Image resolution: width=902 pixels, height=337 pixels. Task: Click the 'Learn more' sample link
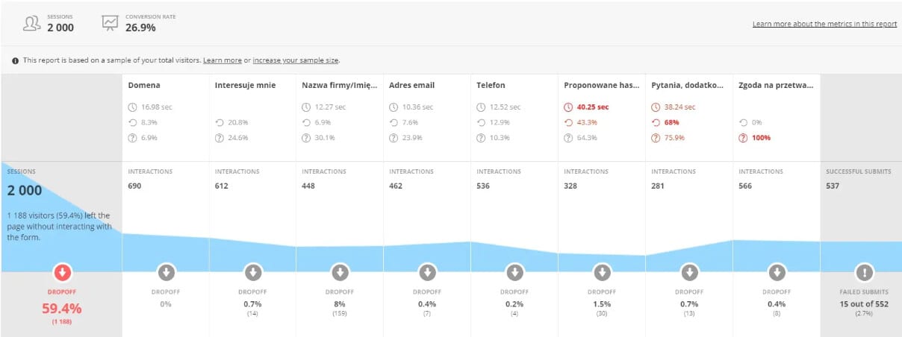click(x=223, y=60)
